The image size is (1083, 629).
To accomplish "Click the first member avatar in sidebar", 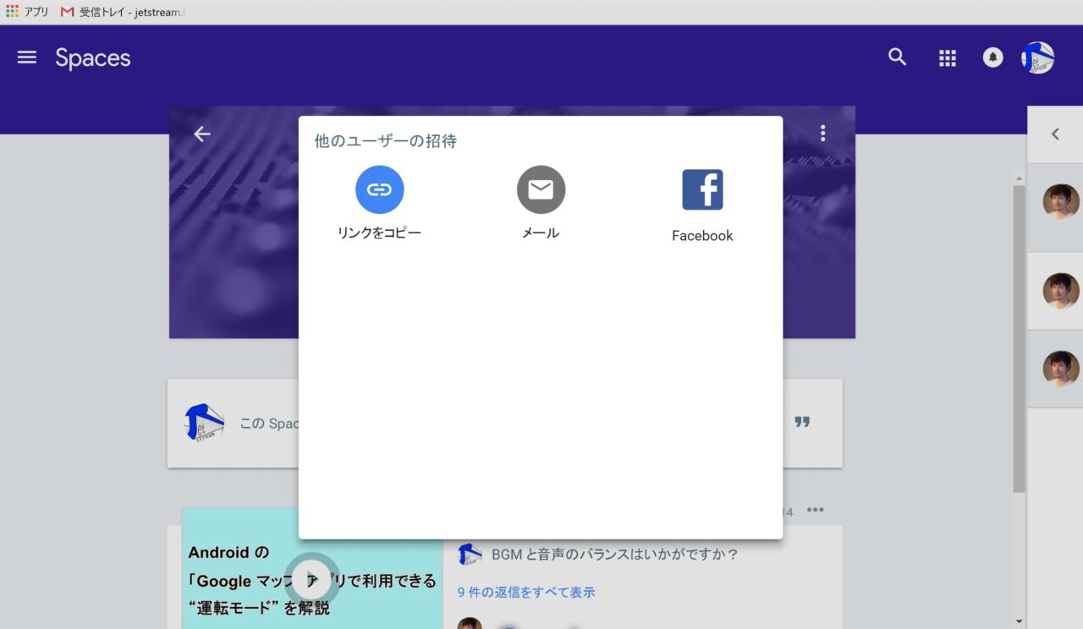I will tap(1060, 202).
